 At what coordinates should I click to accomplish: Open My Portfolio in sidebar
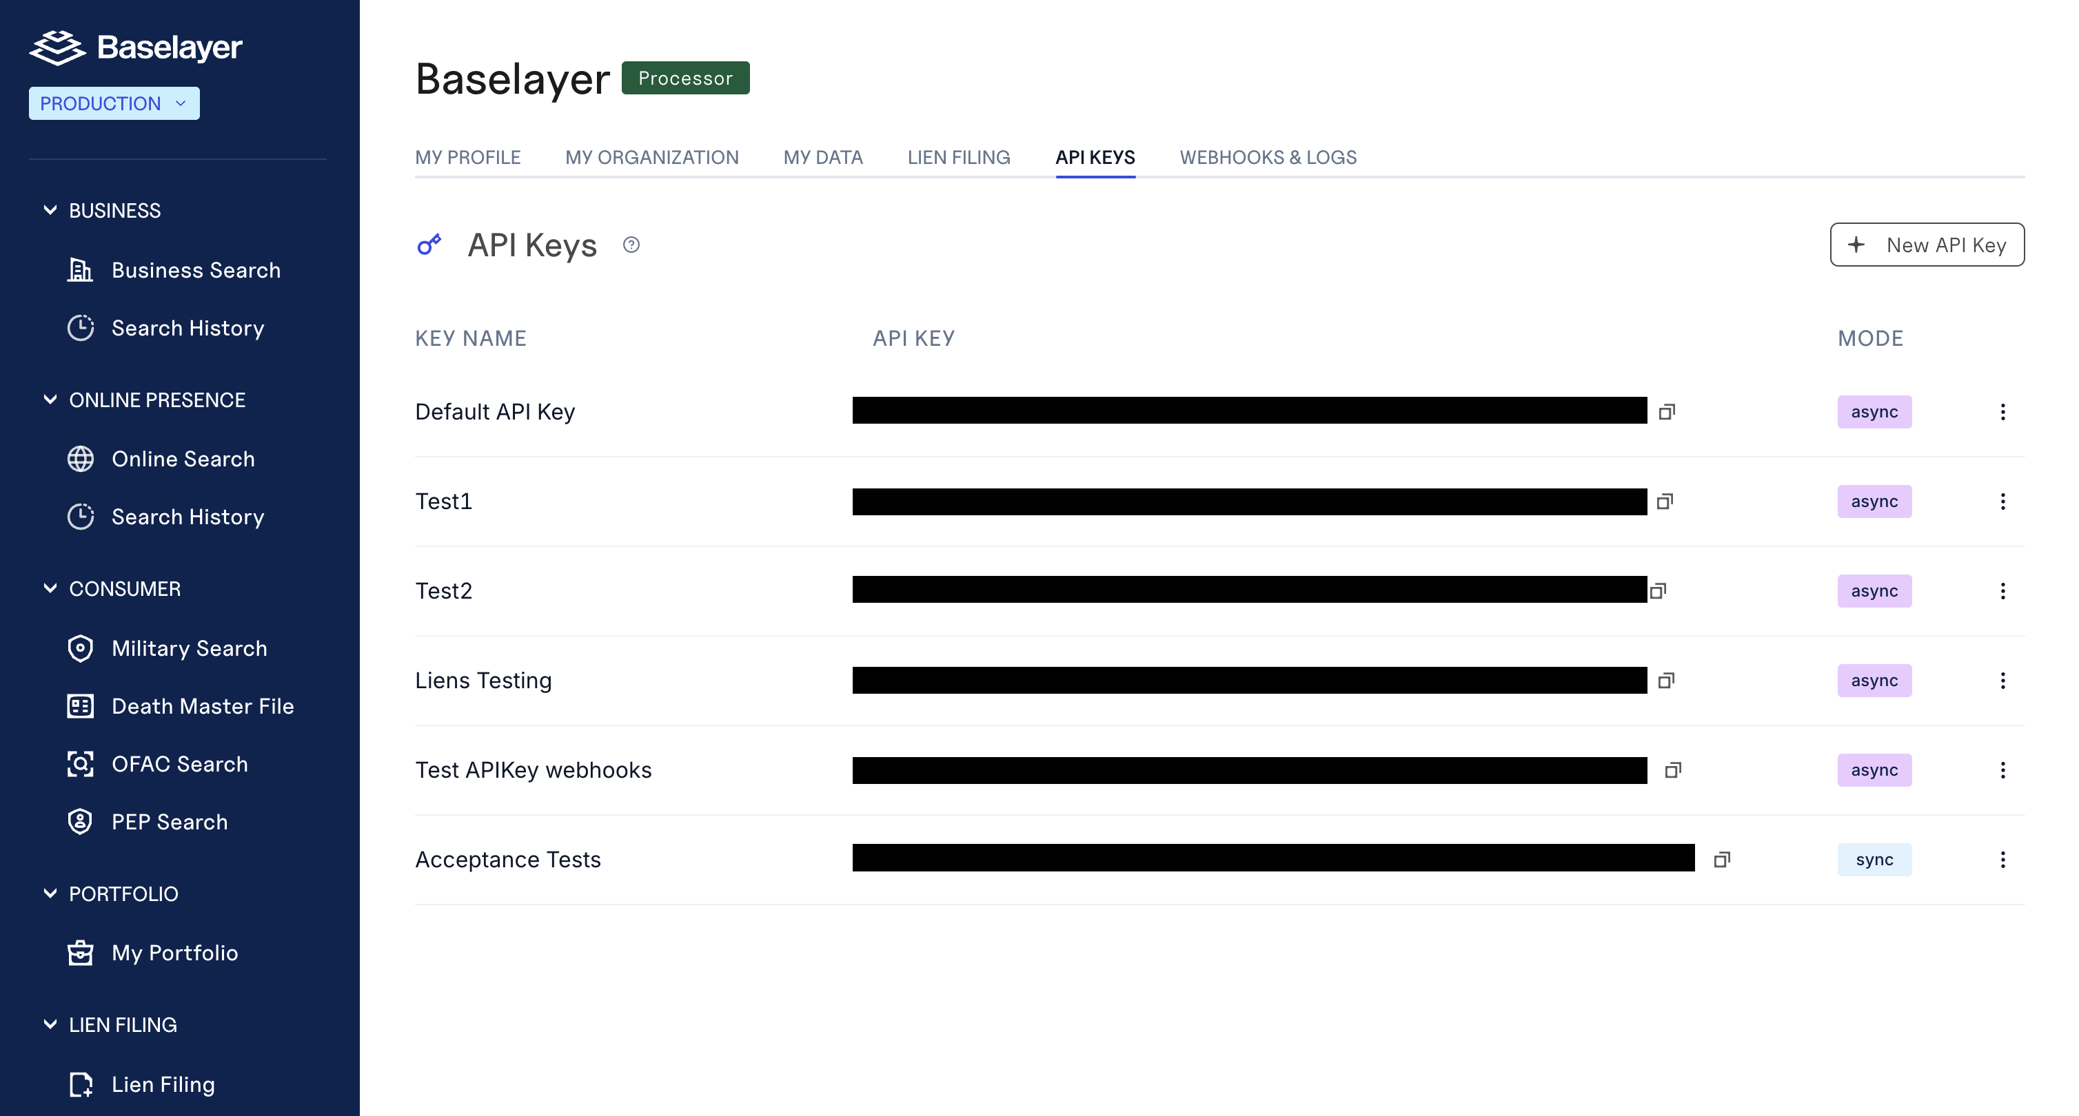coord(174,953)
